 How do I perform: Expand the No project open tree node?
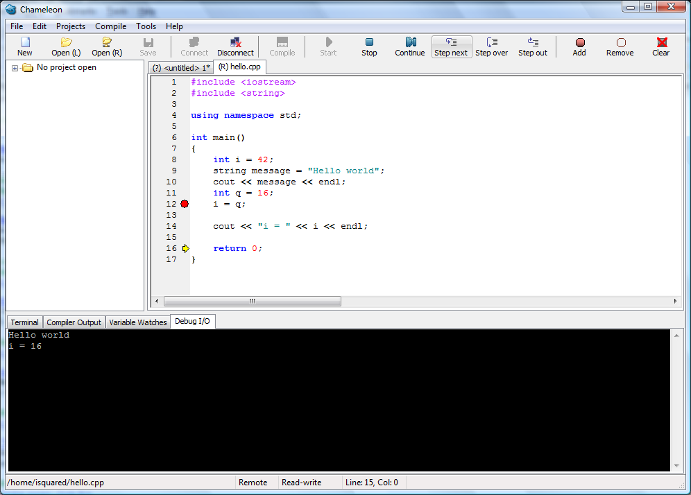15,68
